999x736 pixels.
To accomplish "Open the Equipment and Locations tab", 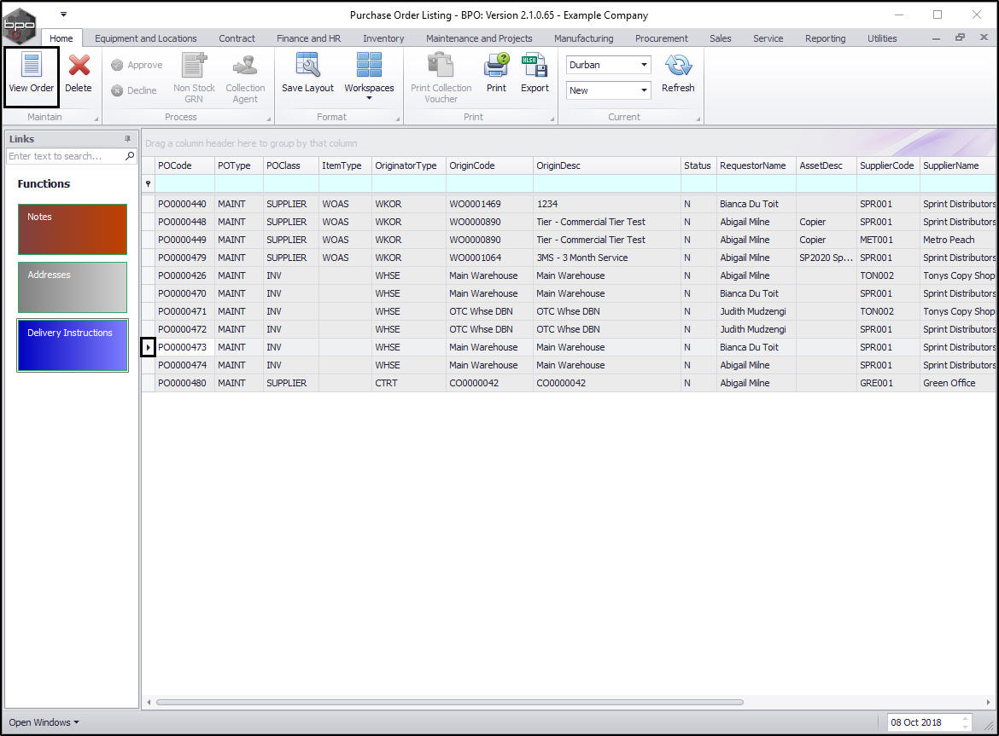I will tap(146, 38).
